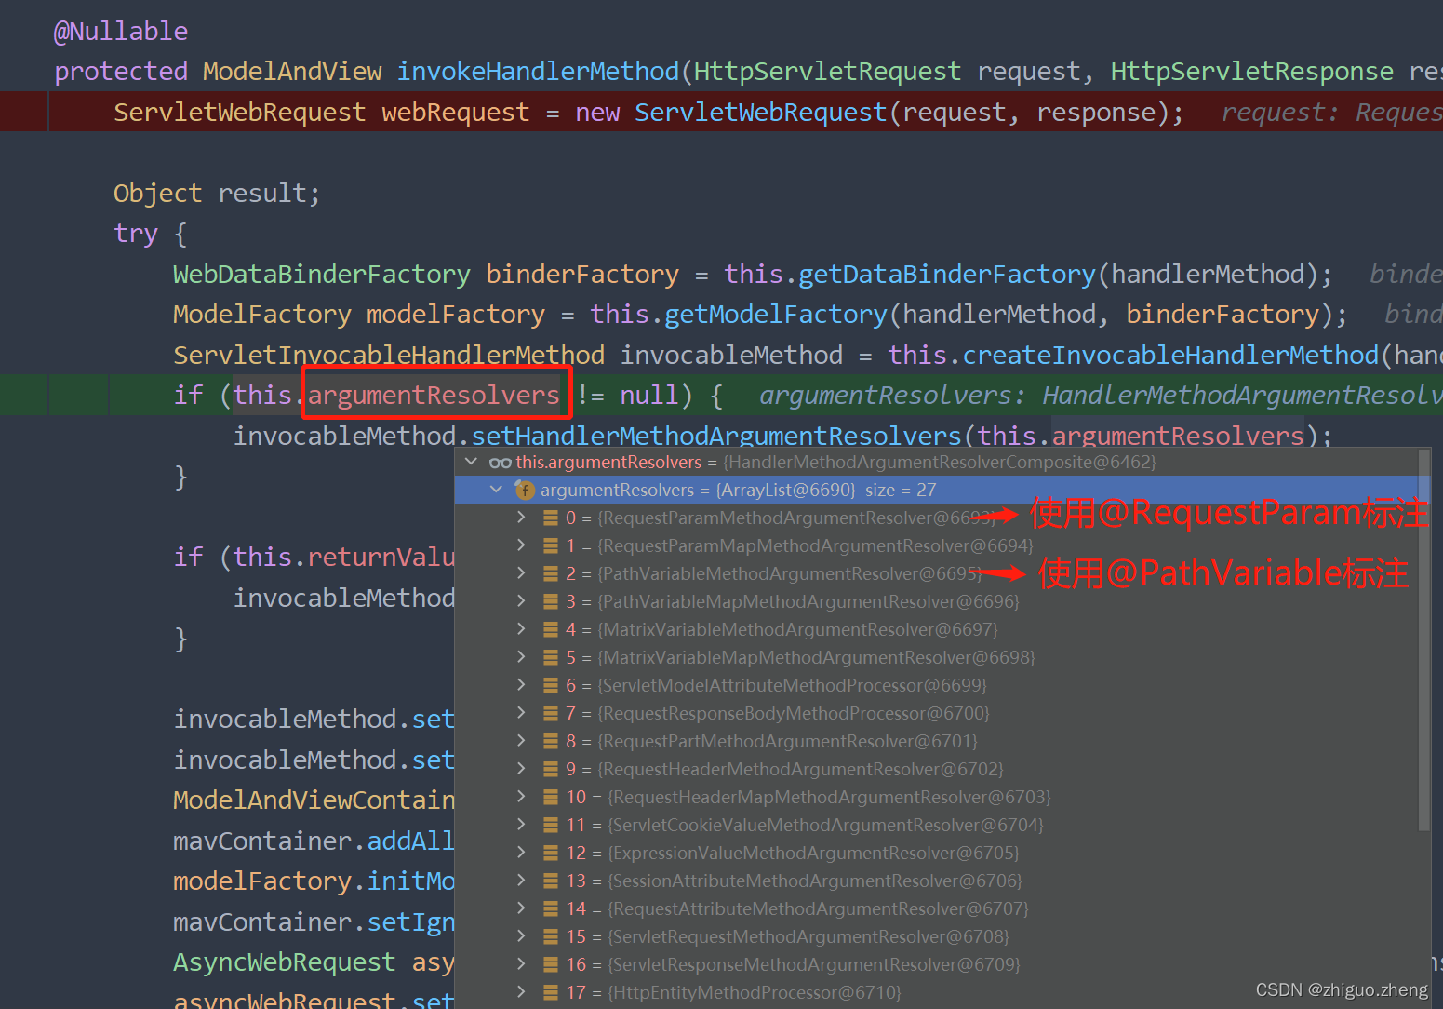Click list element icon of index 5
Image resolution: width=1443 pixels, height=1009 pixels.
[x=551, y=657]
